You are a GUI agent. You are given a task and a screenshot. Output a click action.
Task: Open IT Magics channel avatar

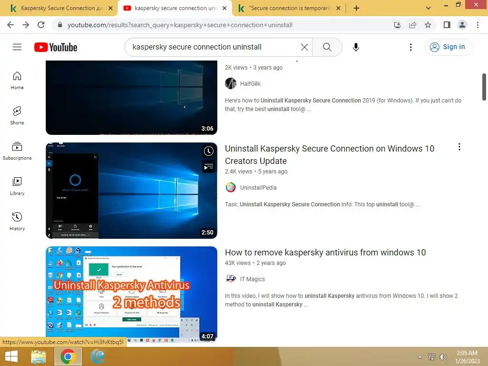(x=231, y=279)
